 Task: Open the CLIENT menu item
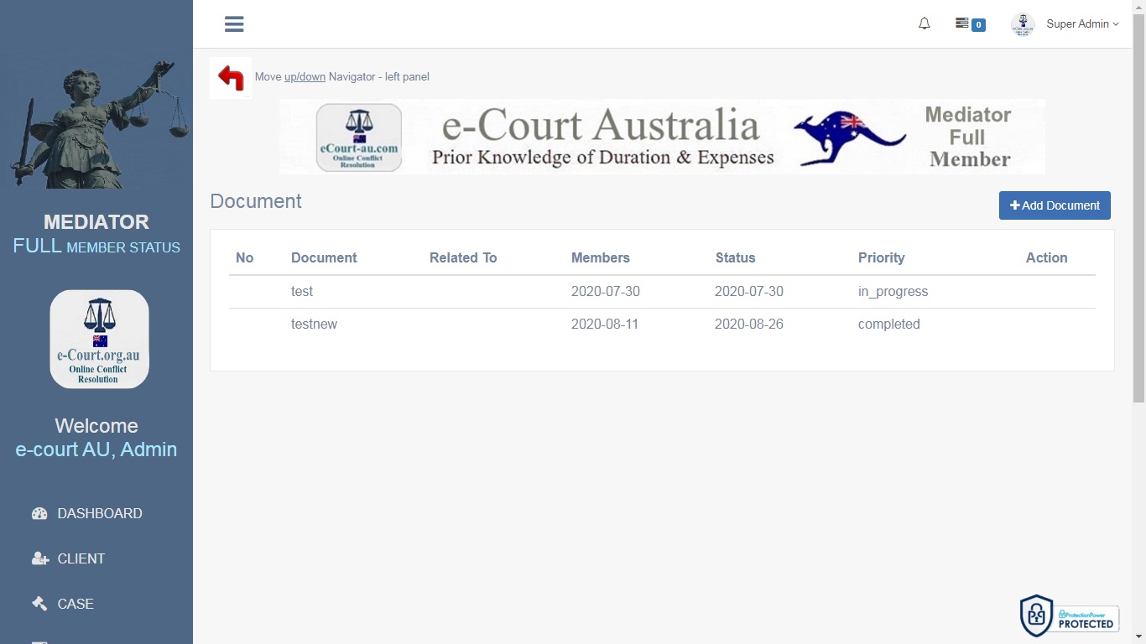click(81, 558)
